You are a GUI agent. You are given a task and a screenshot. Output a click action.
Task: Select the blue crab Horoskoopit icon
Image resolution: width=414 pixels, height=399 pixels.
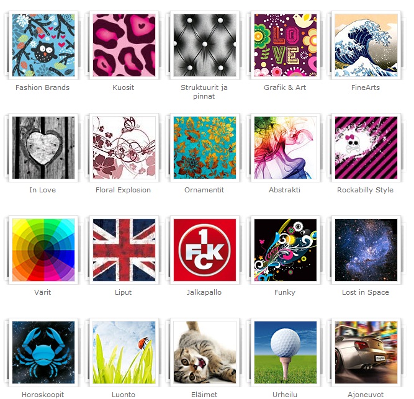pyautogui.click(x=43, y=352)
